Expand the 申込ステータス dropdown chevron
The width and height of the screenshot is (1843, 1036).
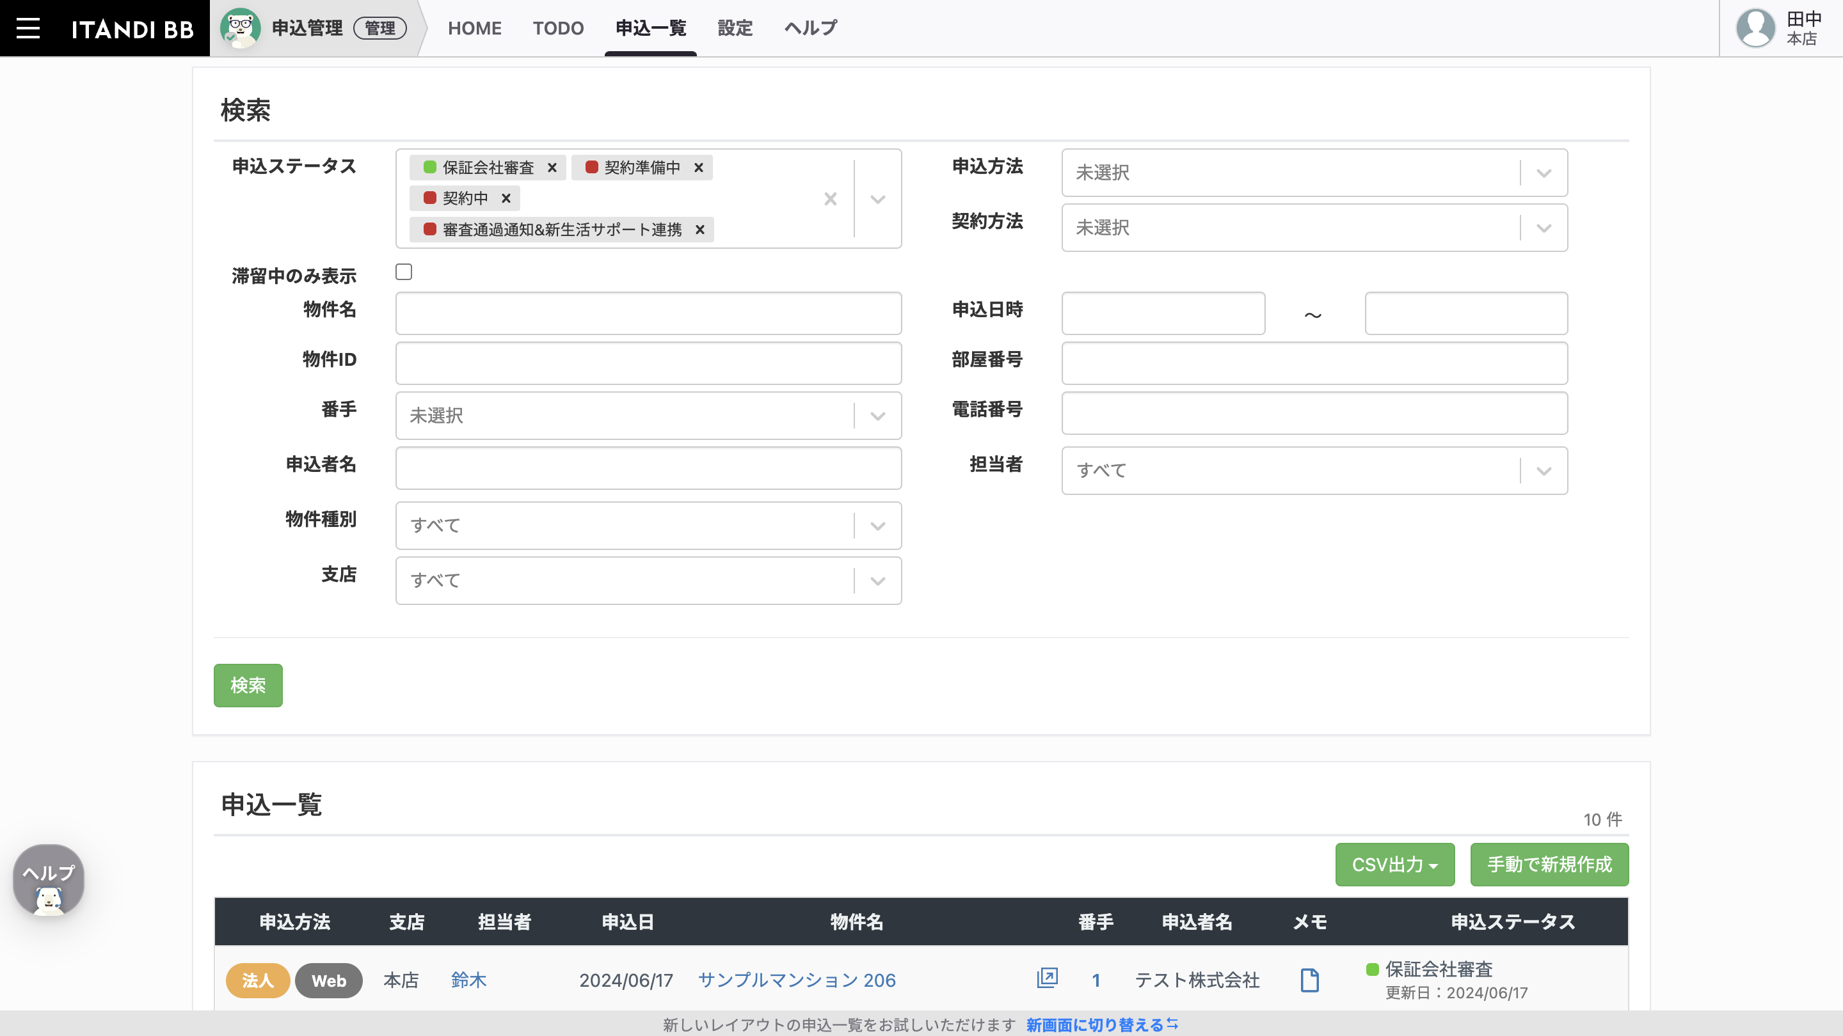878,199
